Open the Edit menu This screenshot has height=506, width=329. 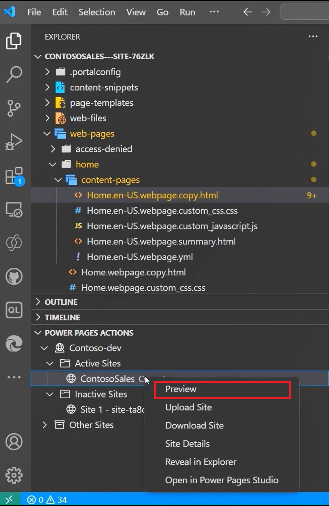point(60,12)
